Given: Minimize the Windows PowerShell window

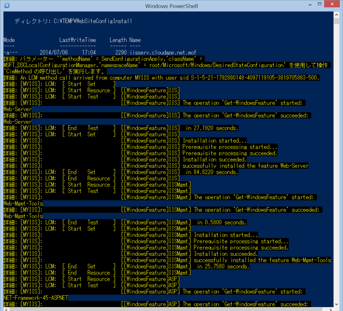Looking at the screenshot, I should click(x=310, y=4).
